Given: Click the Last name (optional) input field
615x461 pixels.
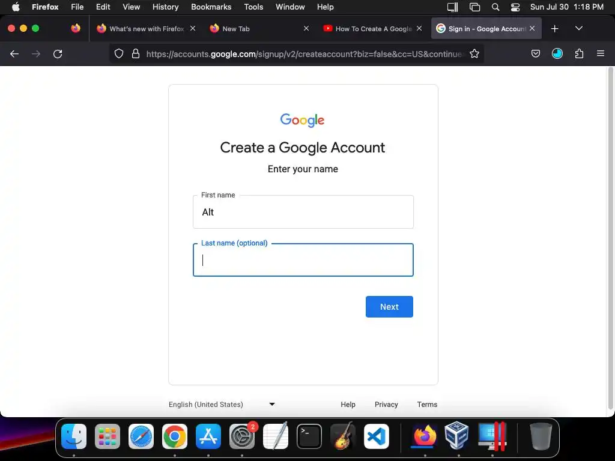Looking at the screenshot, I should pos(303,260).
